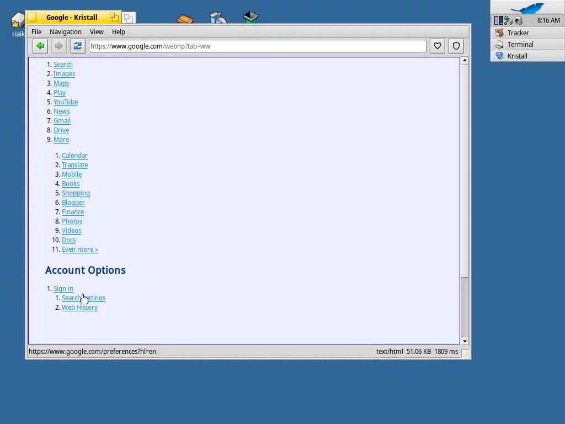Go back with the green arrow button

pos(40,46)
